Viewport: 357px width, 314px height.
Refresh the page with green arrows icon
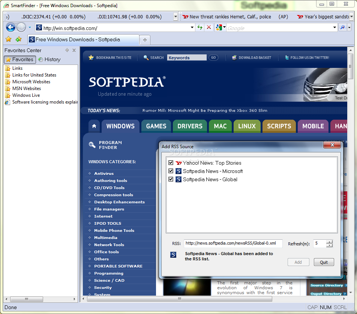[200, 27]
